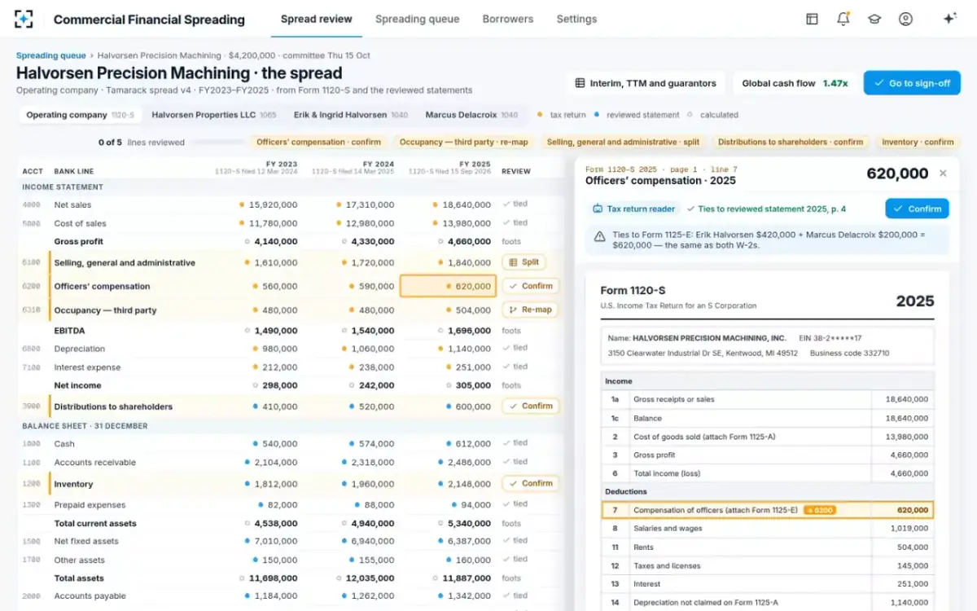This screenshot has width=977, height=611.
Task: Click the blue Confirm button in detail panel
Action: tap(917, 209)
